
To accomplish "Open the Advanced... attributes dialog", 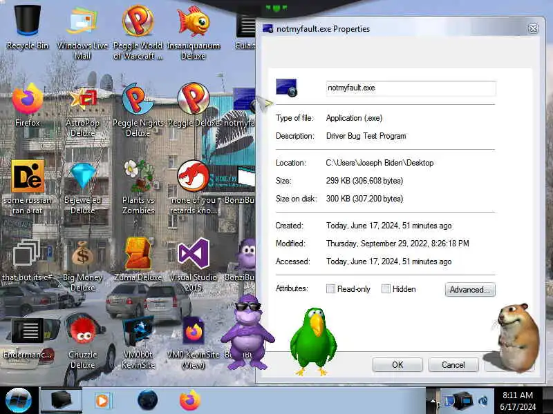I will point(470,290).
